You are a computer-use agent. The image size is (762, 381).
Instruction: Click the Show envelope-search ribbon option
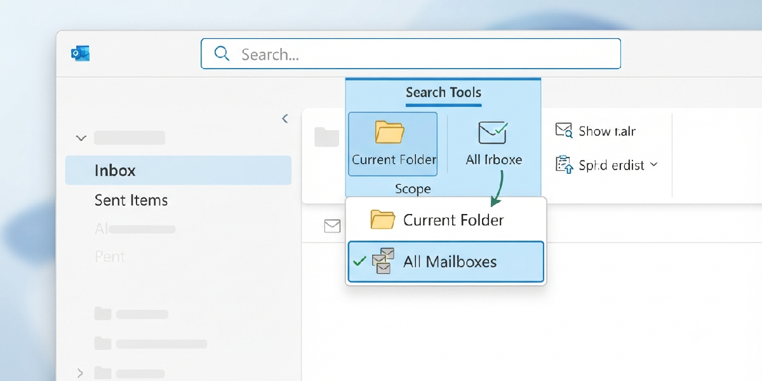[595, 131]
